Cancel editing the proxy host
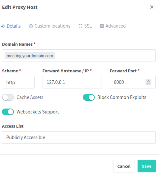159x175 pixels. pyautogui.click(x=124, y=166)
